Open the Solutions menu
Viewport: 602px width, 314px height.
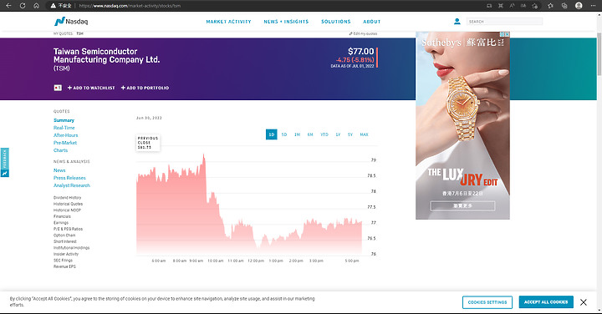[336, 22]
